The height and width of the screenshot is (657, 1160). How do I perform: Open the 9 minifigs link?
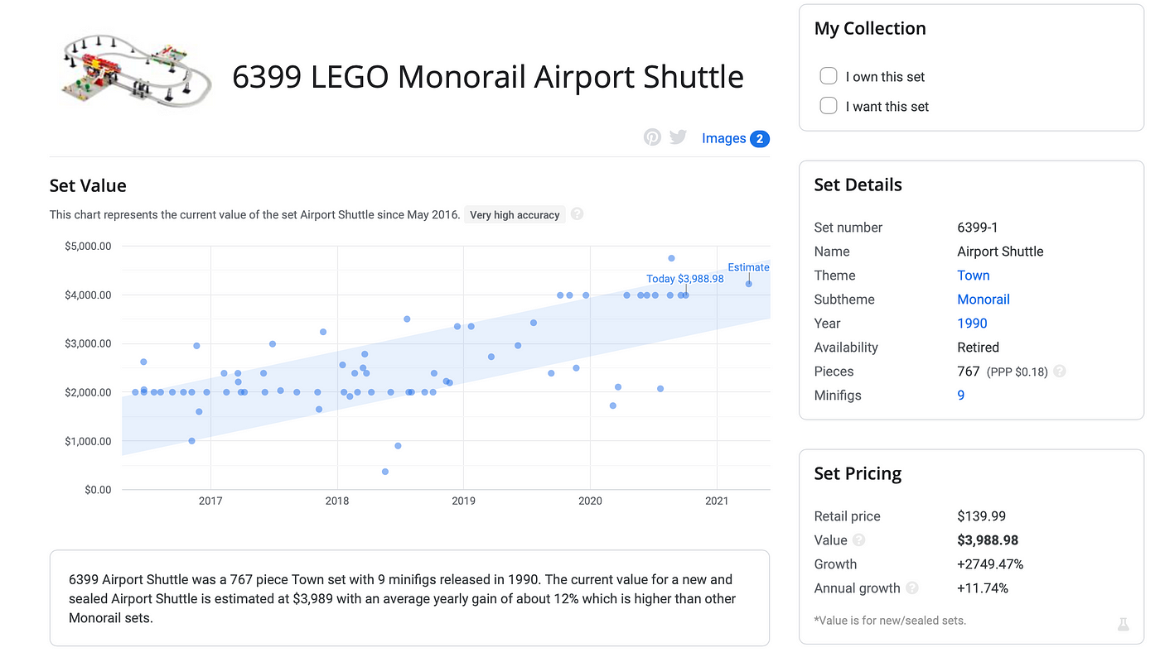(x=961, y=396)
